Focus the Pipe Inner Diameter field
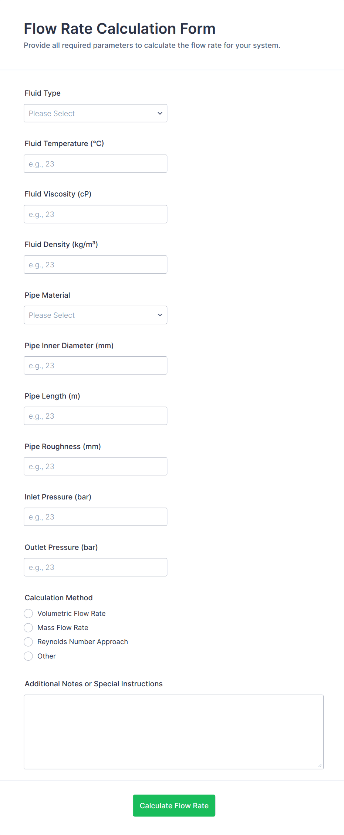 (x=95, y=366)
